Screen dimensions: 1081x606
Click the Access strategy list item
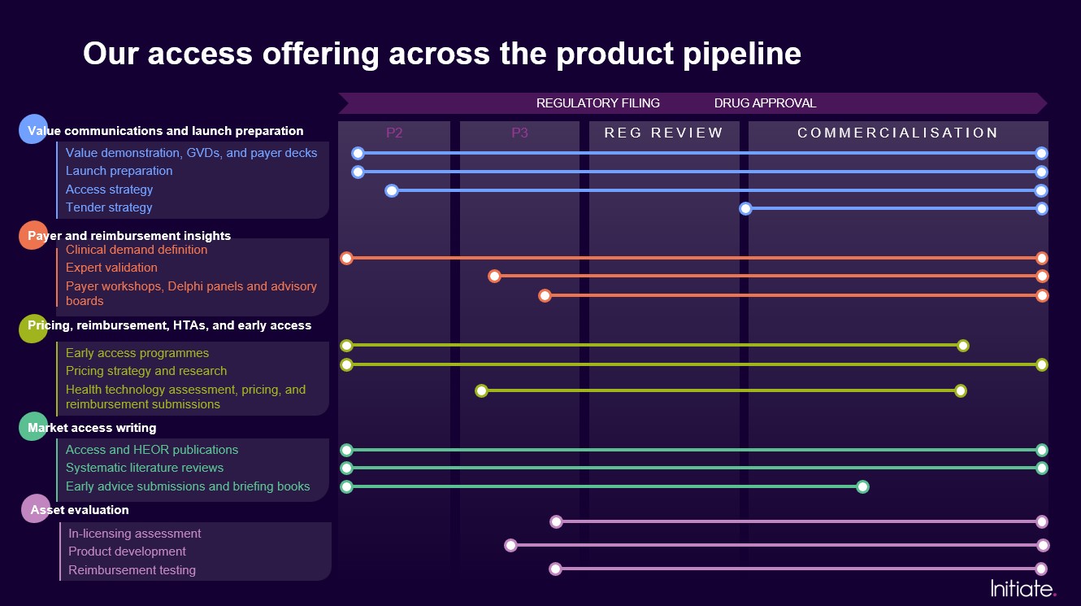pos(109,190)
